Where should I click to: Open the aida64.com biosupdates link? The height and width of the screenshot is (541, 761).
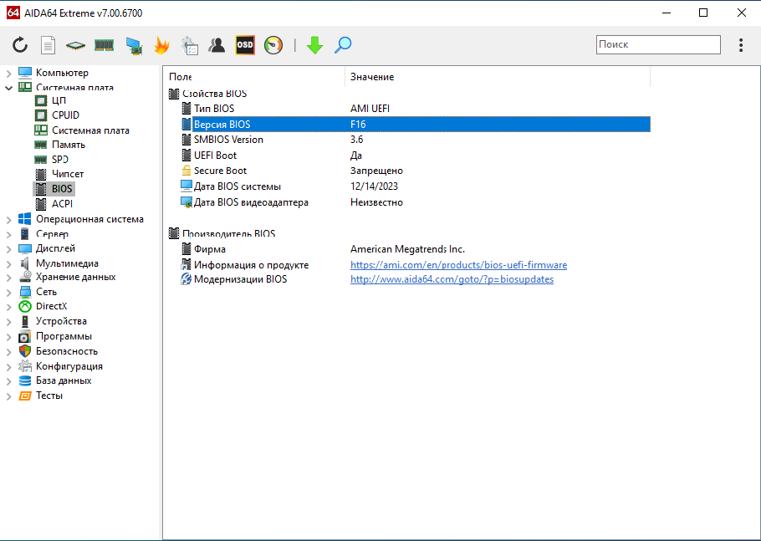click(452, 279)
